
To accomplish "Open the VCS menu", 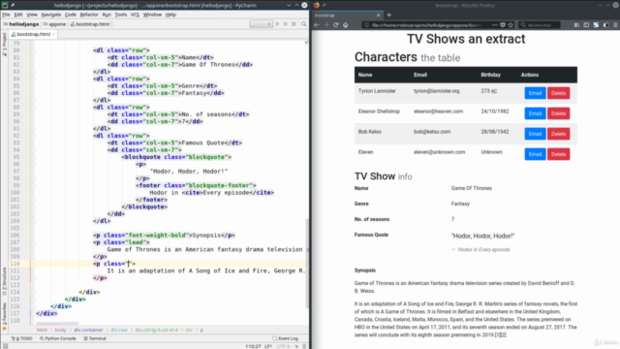I will (135, 15).
